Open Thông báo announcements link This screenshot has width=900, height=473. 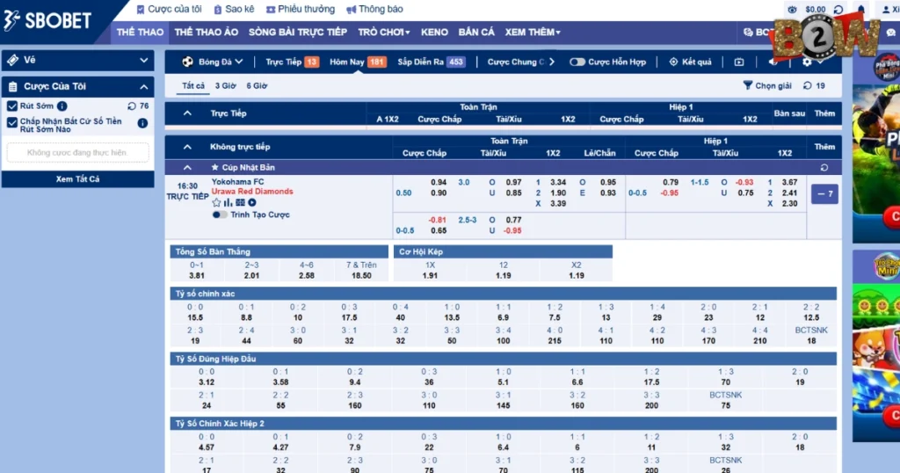click(x=374, y=9)
